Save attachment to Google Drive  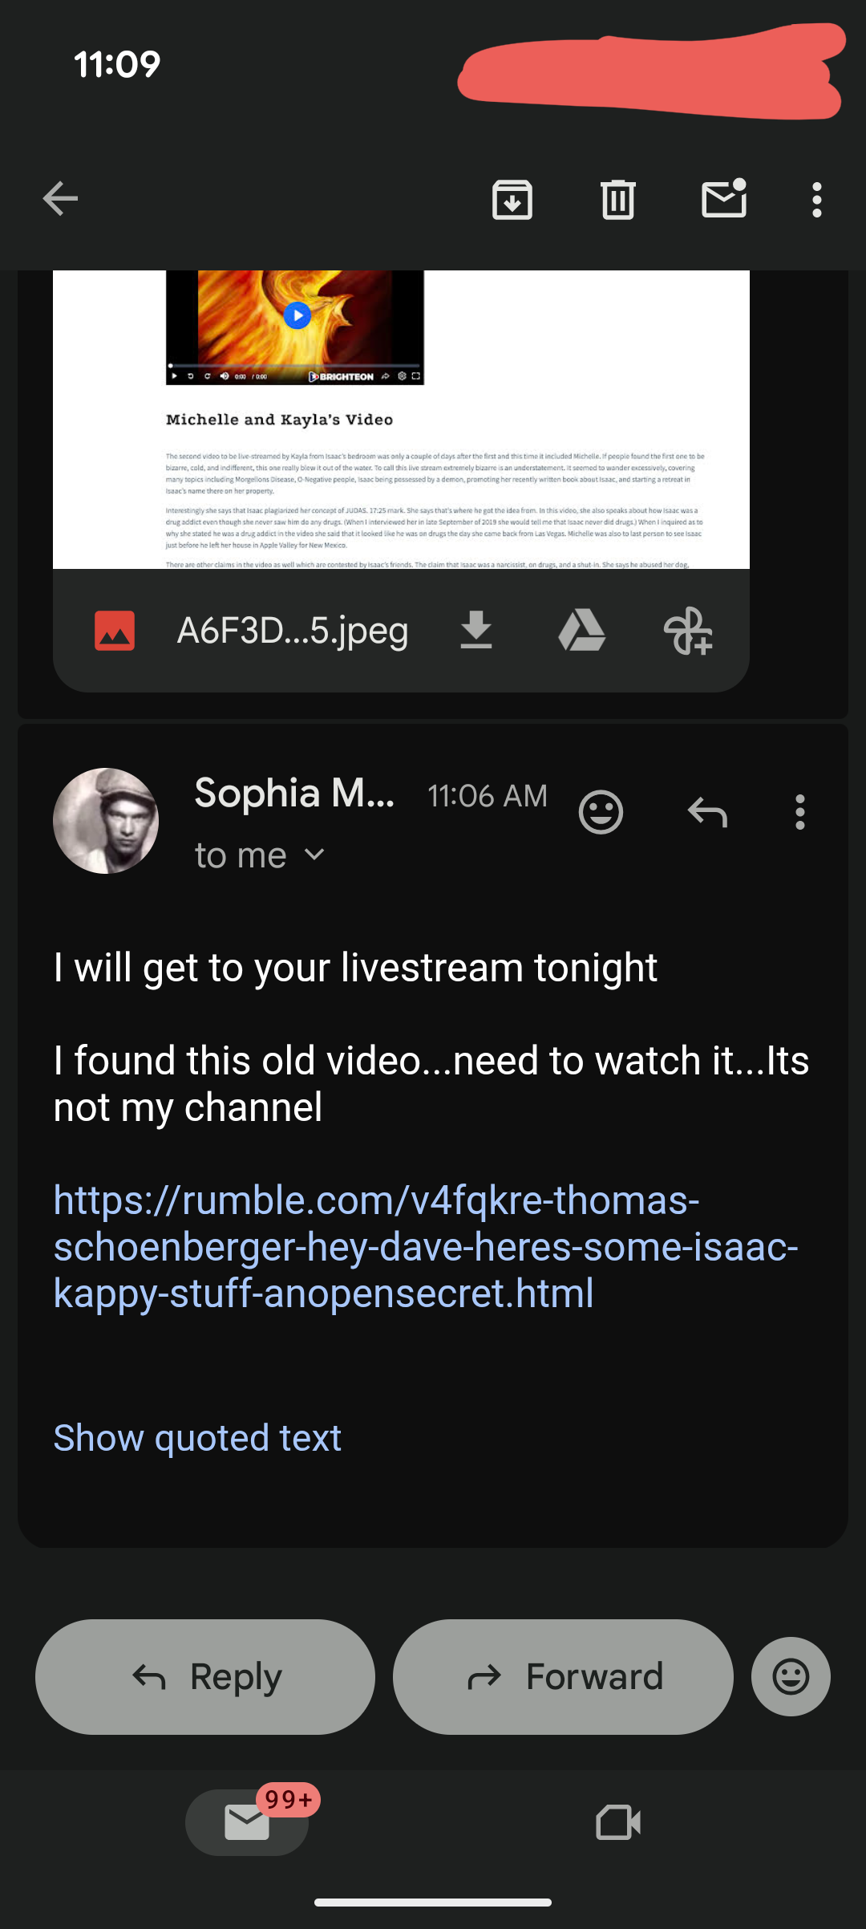(581, 631)
